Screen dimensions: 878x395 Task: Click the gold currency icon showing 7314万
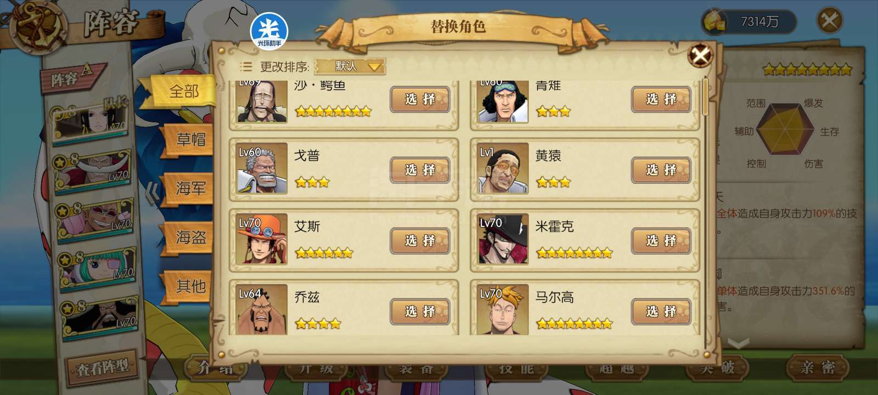pyautogui.click(x=713, y=22)
